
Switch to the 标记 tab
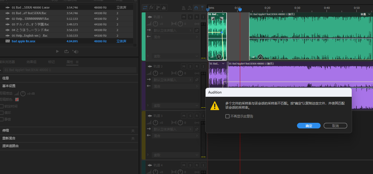pyautogui.click(x=51, y=62)
